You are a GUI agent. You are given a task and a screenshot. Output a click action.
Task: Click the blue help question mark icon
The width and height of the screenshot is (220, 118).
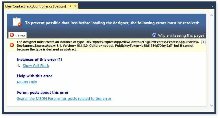click(x=154, y=35)
